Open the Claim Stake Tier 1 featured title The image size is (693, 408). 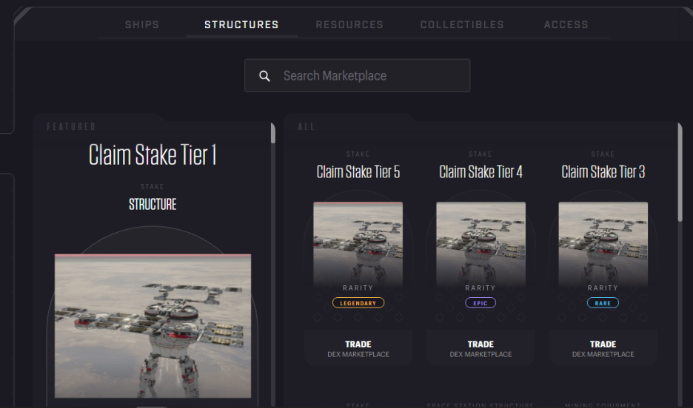click(153, 154)
